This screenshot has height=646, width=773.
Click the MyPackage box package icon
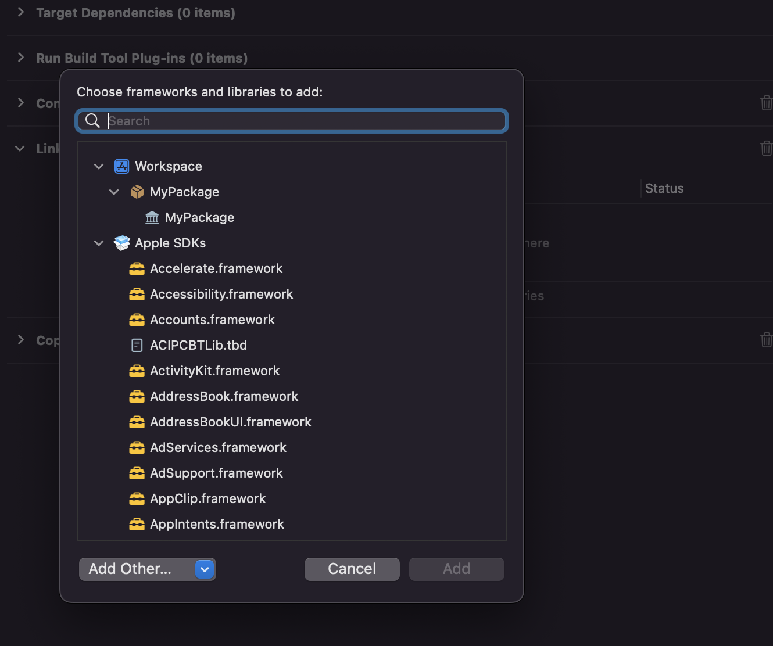[137, 192]
